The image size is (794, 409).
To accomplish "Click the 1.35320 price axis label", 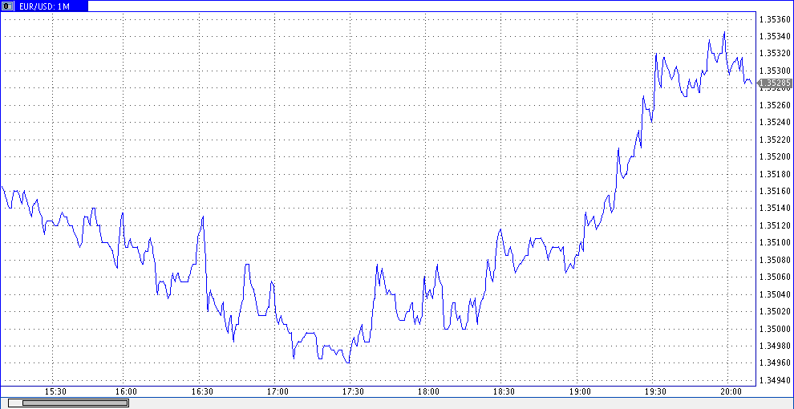I will point(776,54).
